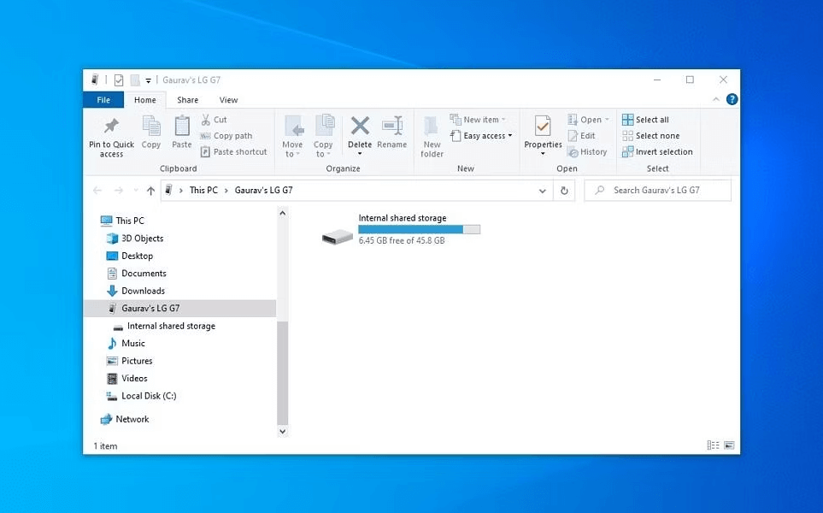
Task: Click the New folder icon
Action: pyautogui.click(x=432, y=127)
